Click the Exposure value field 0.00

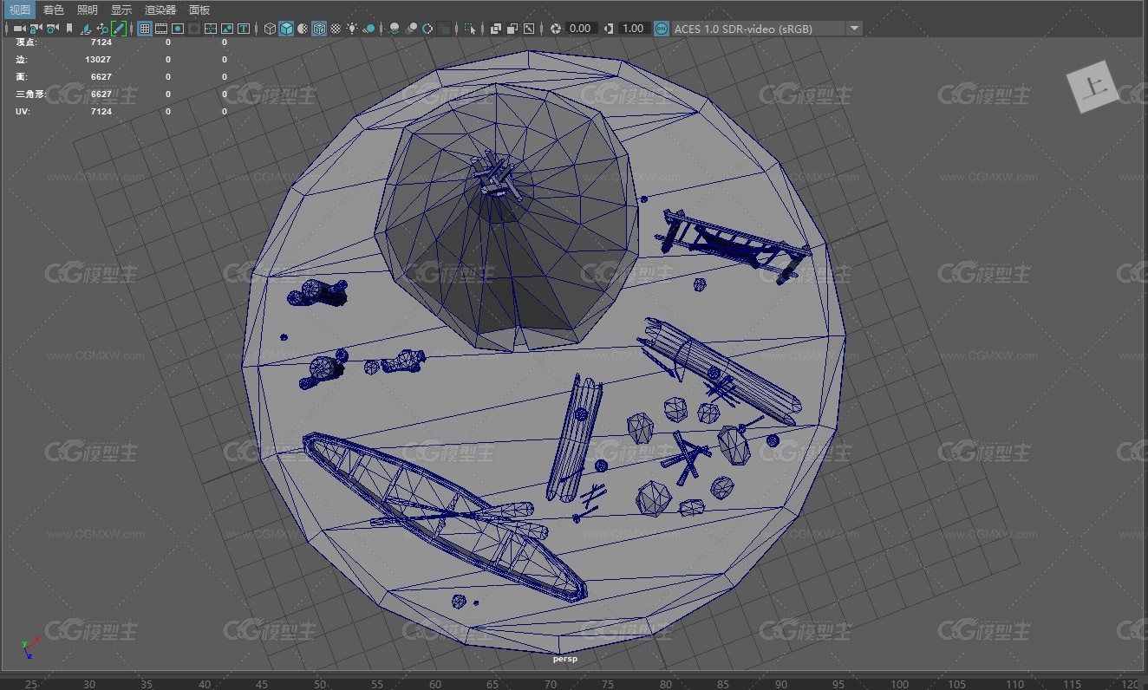pos(580,29)
